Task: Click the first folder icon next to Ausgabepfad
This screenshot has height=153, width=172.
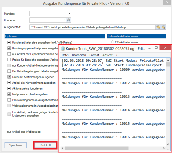Action: click(158, 27)
